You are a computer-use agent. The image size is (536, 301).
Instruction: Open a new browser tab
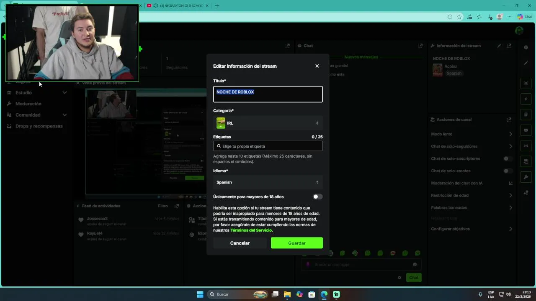217,6
